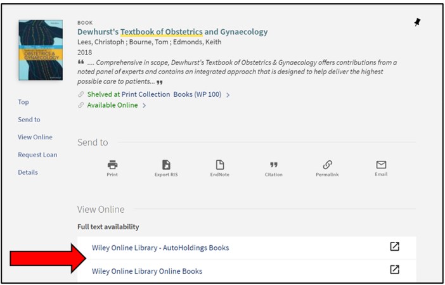Select Request Loan in sidebar
The width and height of the screenshot is (445, 285).
tap(37, 155)
